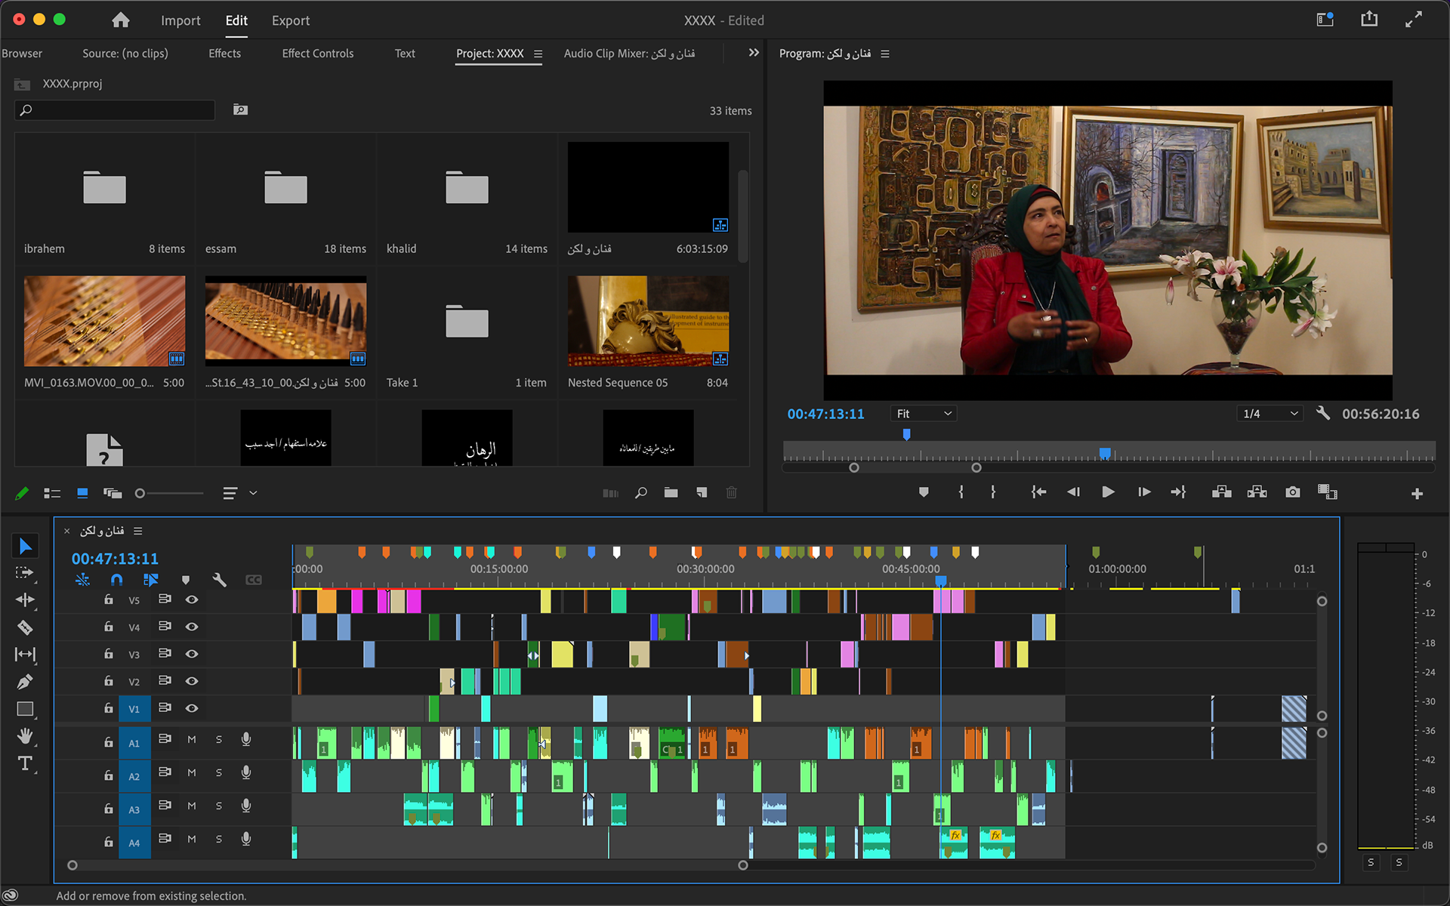The width and height of the screenshot is (1450, 906).
Task: Click the Quick Export share icon
Action: coord(1369,20)
